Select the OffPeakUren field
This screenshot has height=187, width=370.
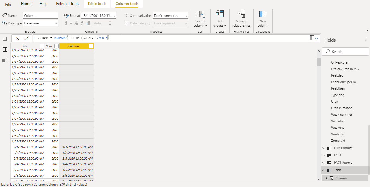pyautogui.click(x=340, y=62)
